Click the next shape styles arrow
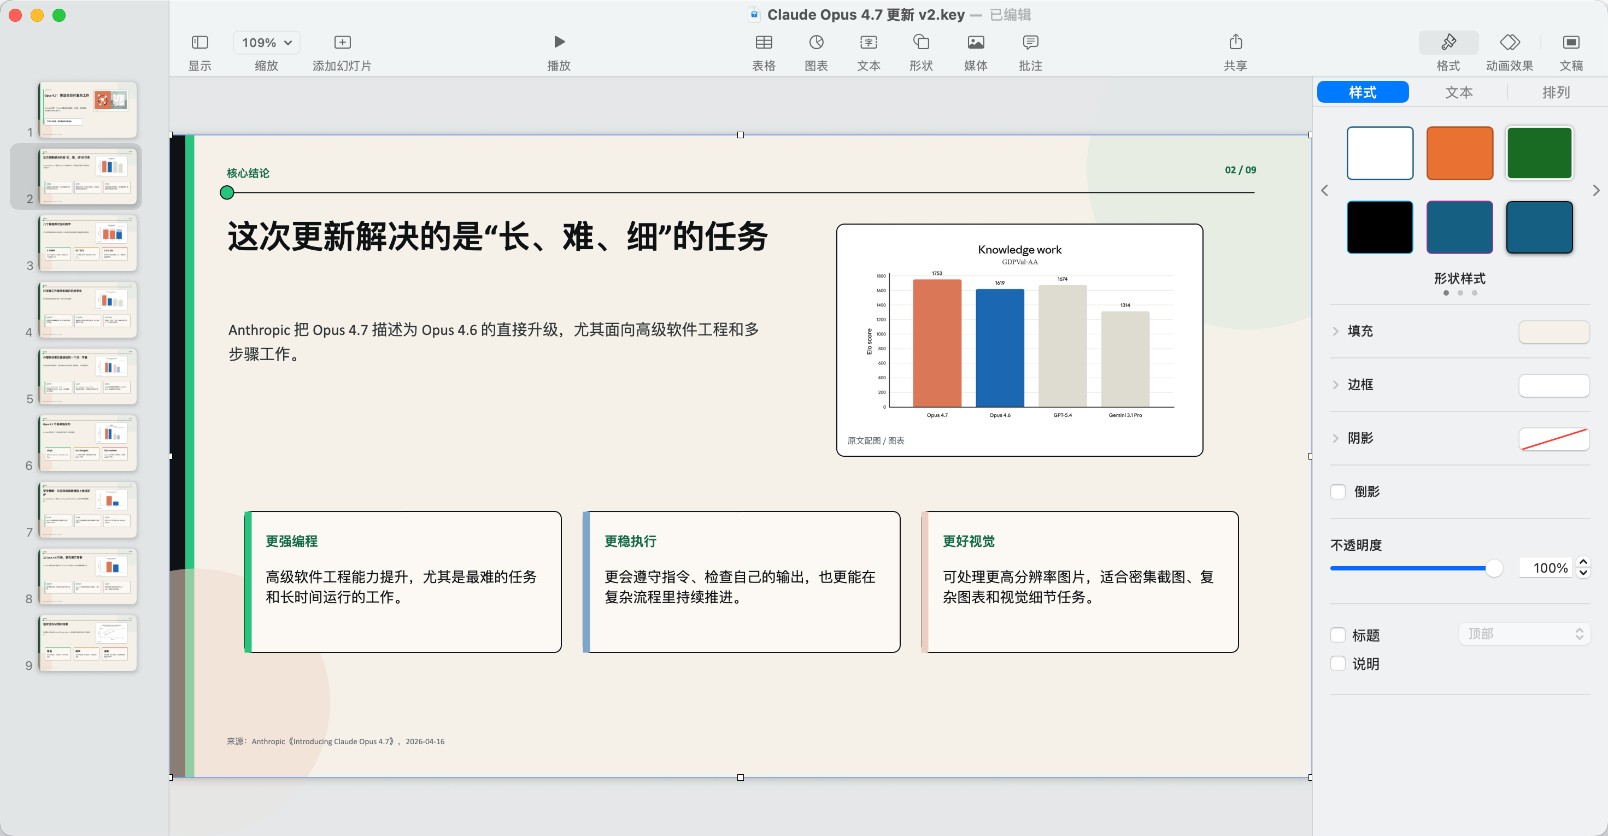This screenshot has width=1608, height=836. point(1595,190)
